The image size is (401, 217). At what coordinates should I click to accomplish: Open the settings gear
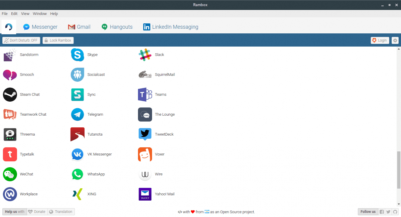395,40
